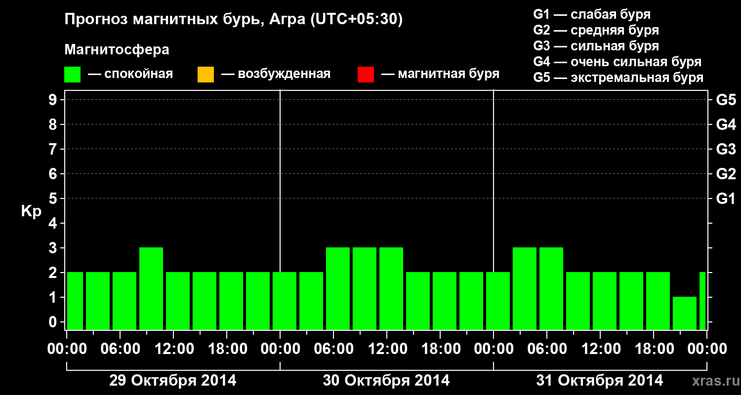The width and height of the screenshot is (741, 395).
Task: Click the '06:00' time label for 30 October
Action: click(x=333, y=349)
